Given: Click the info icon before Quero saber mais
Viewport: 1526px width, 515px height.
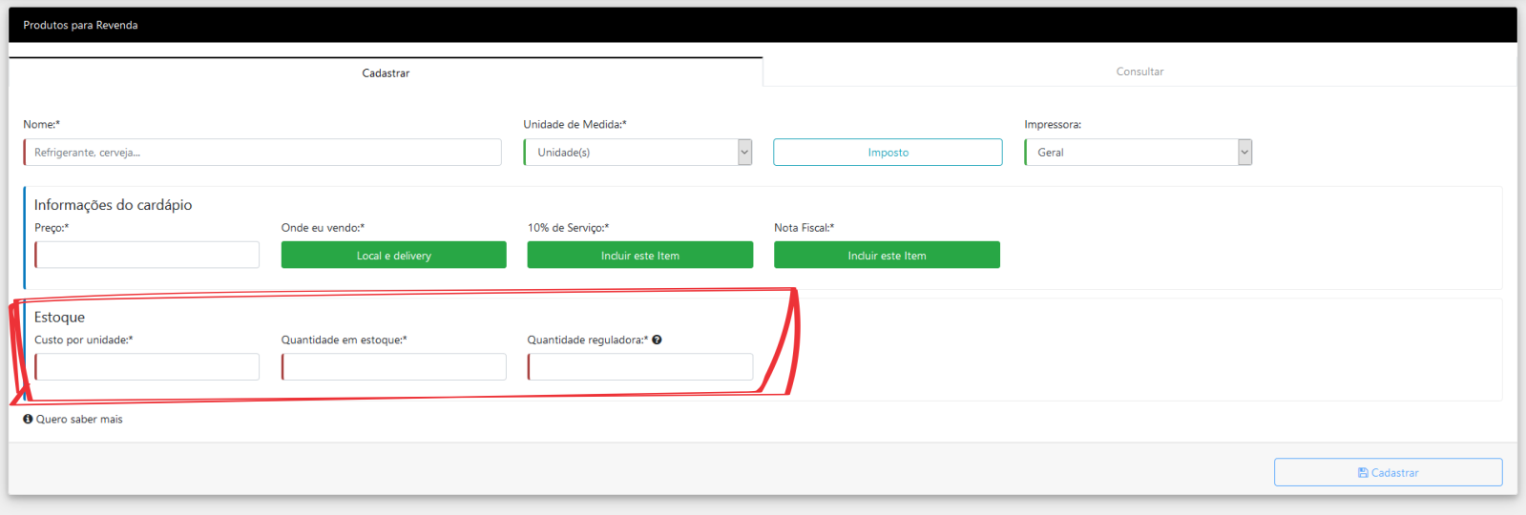Looking at the screenshot, I should [28, 419].
